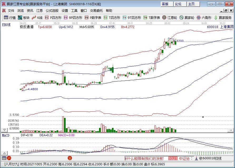
Task: Open the 帮助 menu
Action: click(109, 10)
